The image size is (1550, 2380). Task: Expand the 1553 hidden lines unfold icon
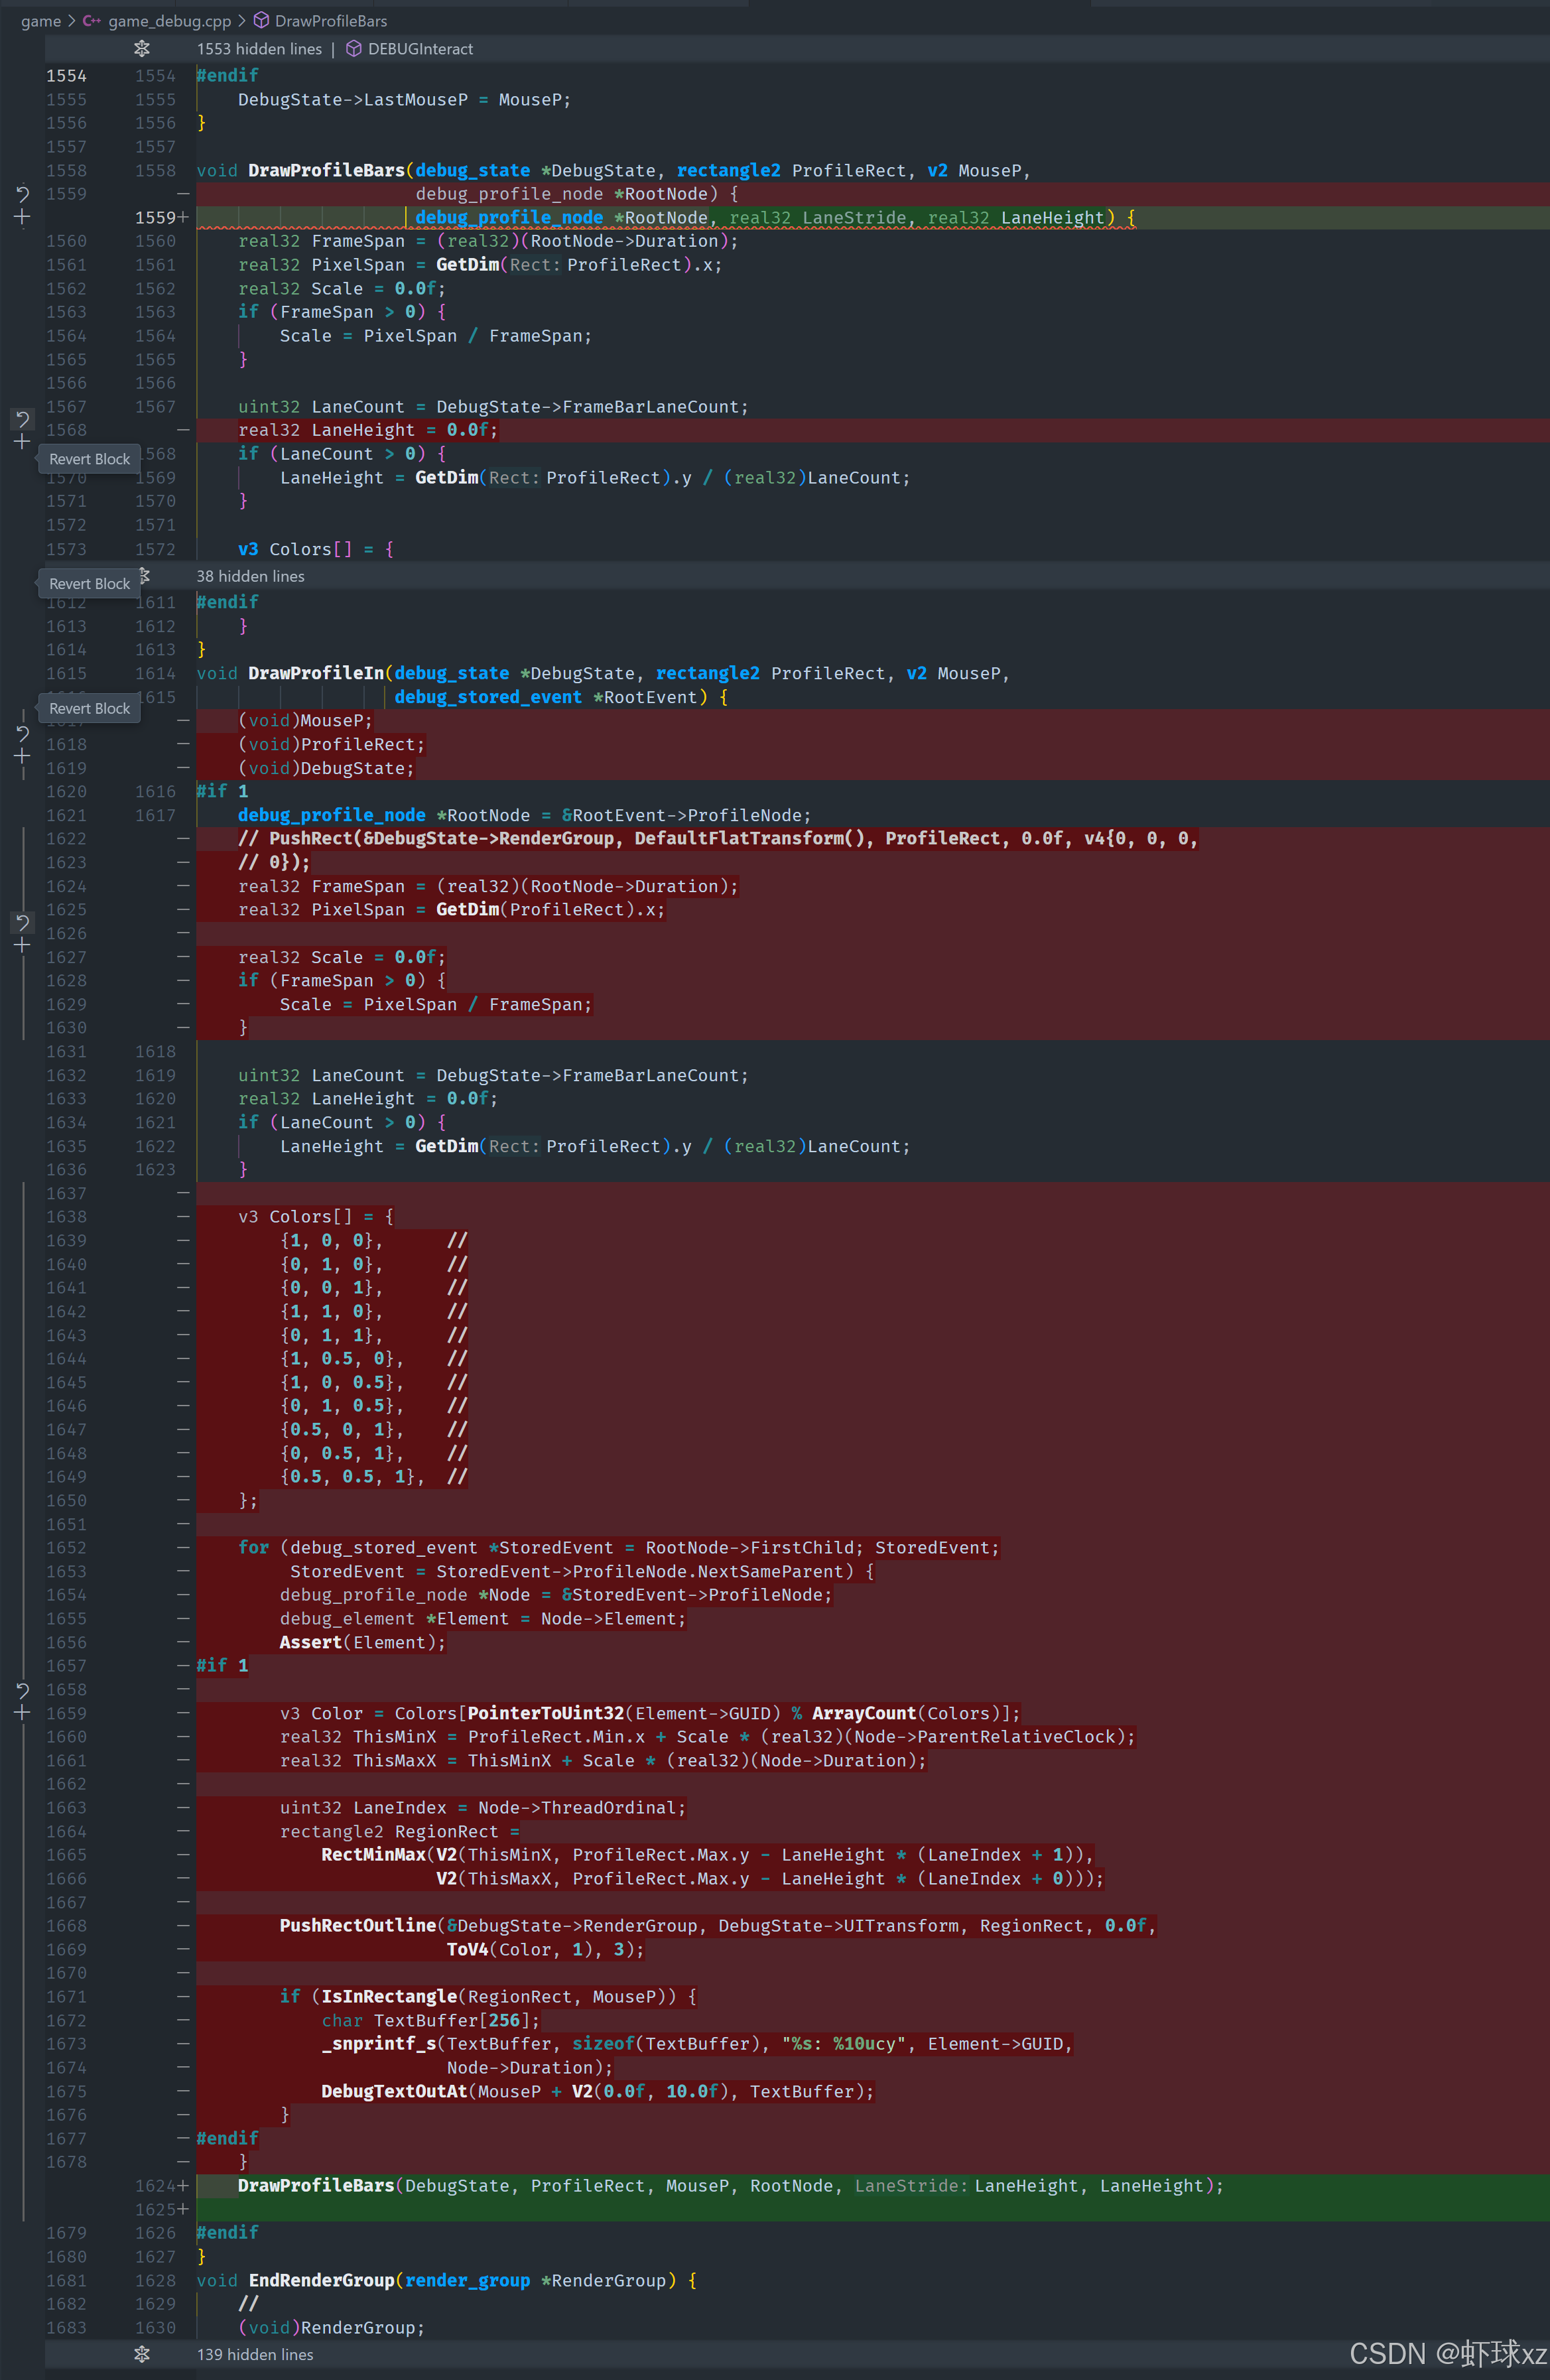[x=142, y=49]
